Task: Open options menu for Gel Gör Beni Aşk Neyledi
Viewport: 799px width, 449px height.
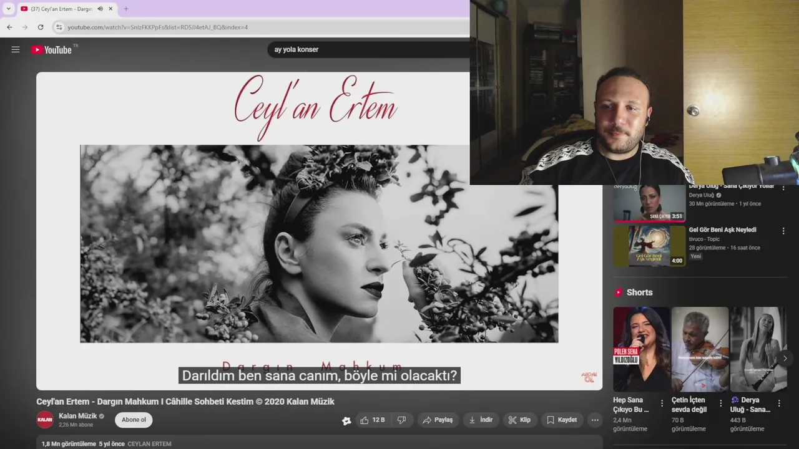Action: 783,231
